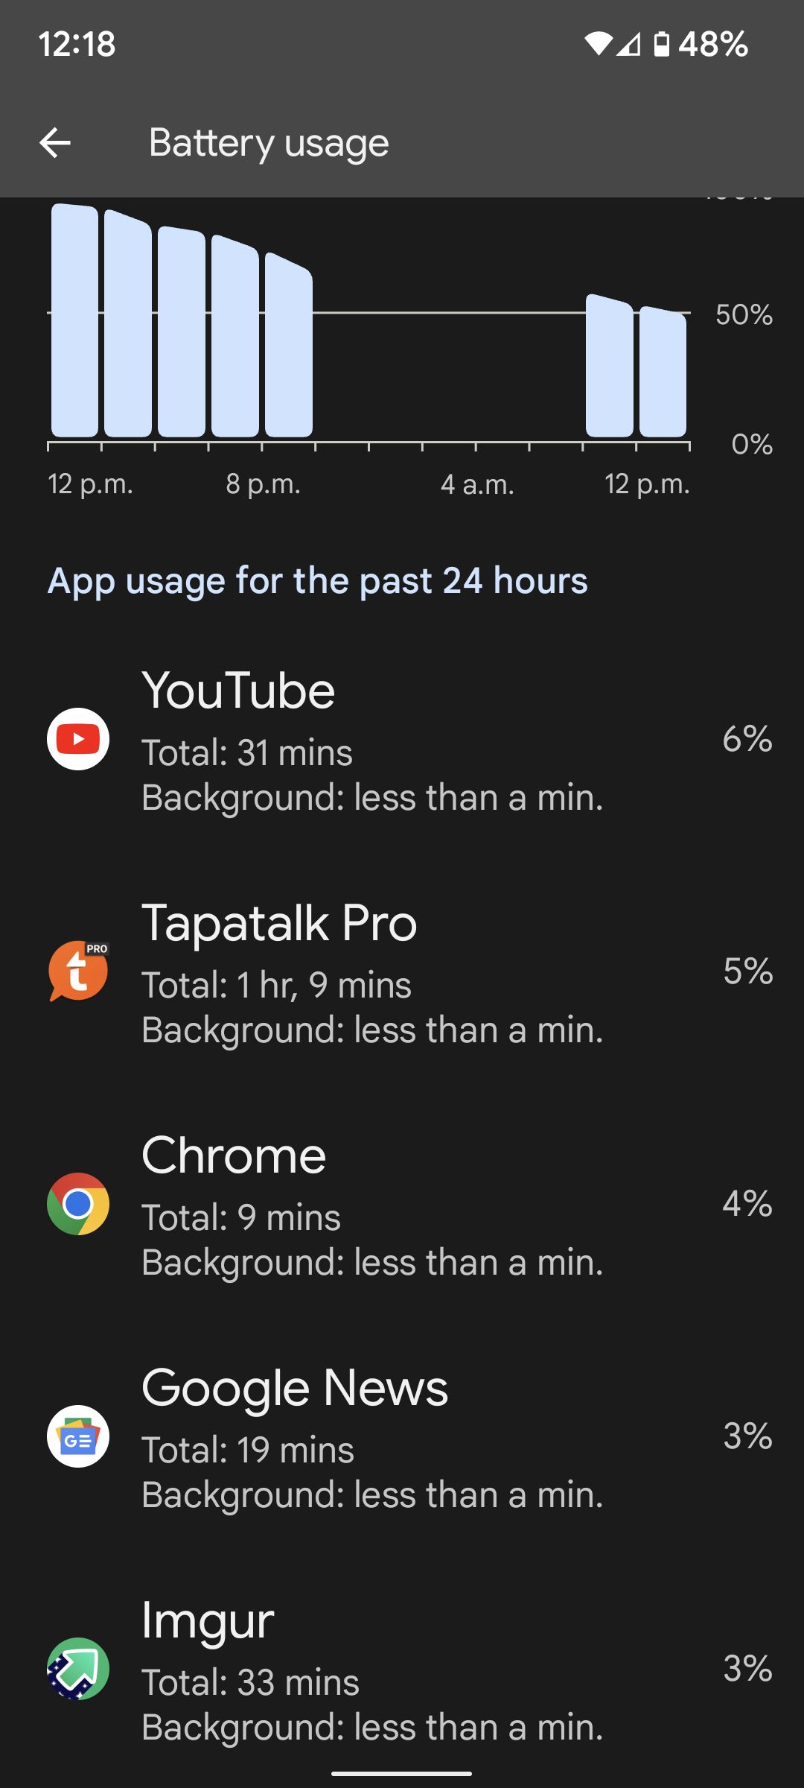Select the first battery chart bar

click(x=74, y=320)
